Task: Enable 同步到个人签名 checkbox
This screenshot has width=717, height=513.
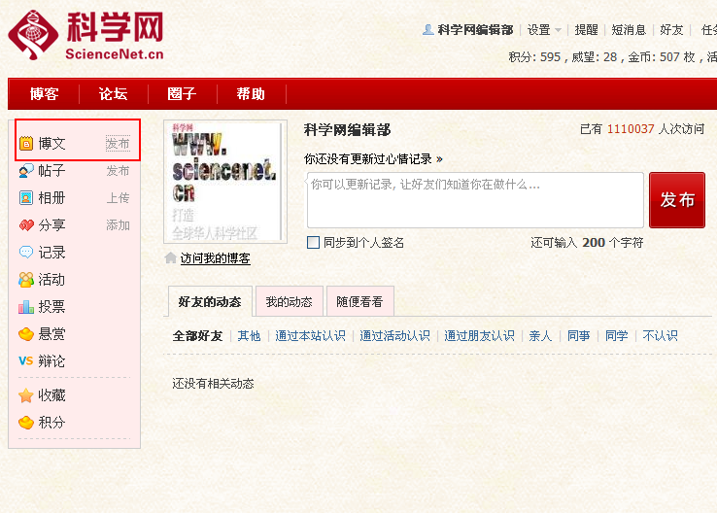Action: (313, 243)
